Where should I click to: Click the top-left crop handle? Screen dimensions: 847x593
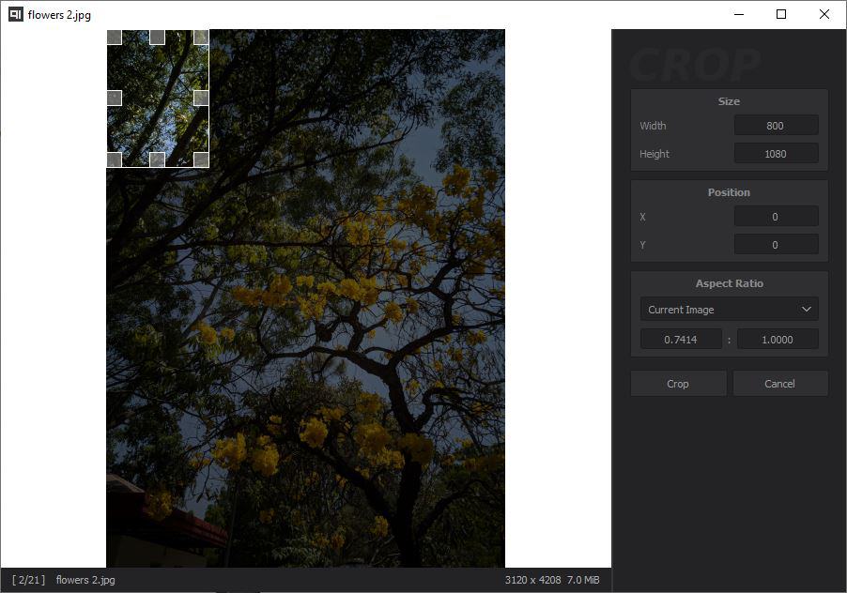114,37
